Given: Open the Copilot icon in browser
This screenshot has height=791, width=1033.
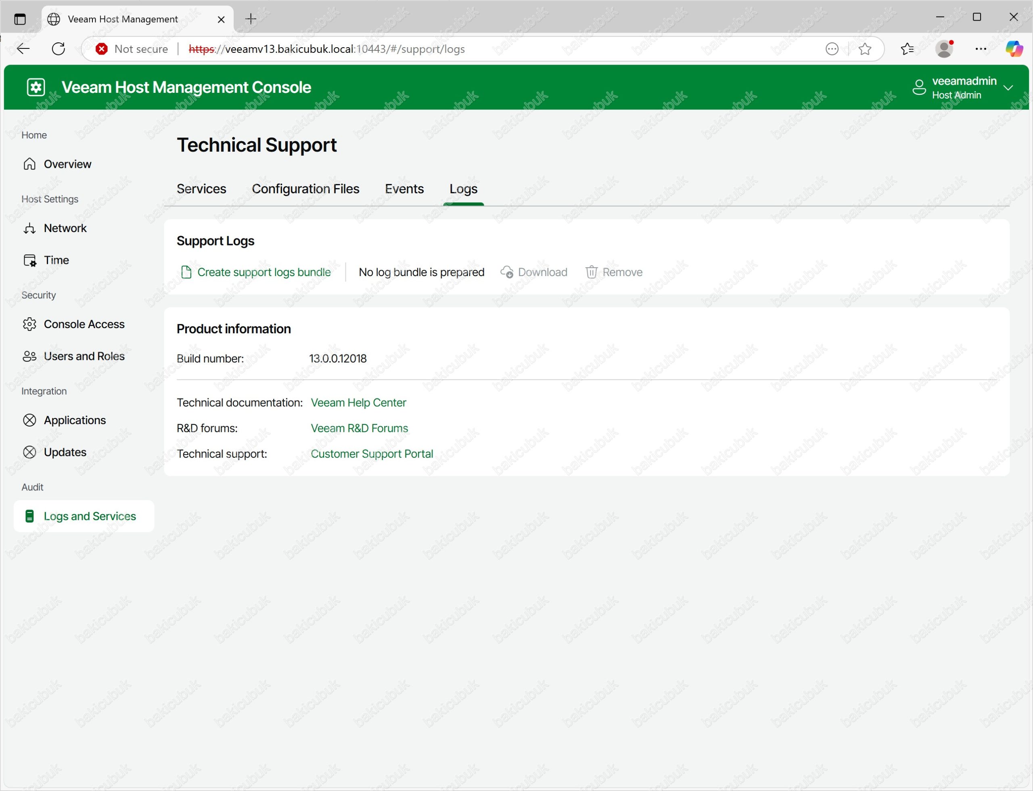Looking at the screenshot, I should (x=1014, y=49).
